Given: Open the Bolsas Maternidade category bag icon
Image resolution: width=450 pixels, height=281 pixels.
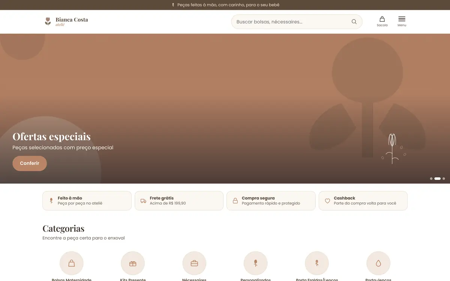Looking at the screenshot, I should point(72,263).
